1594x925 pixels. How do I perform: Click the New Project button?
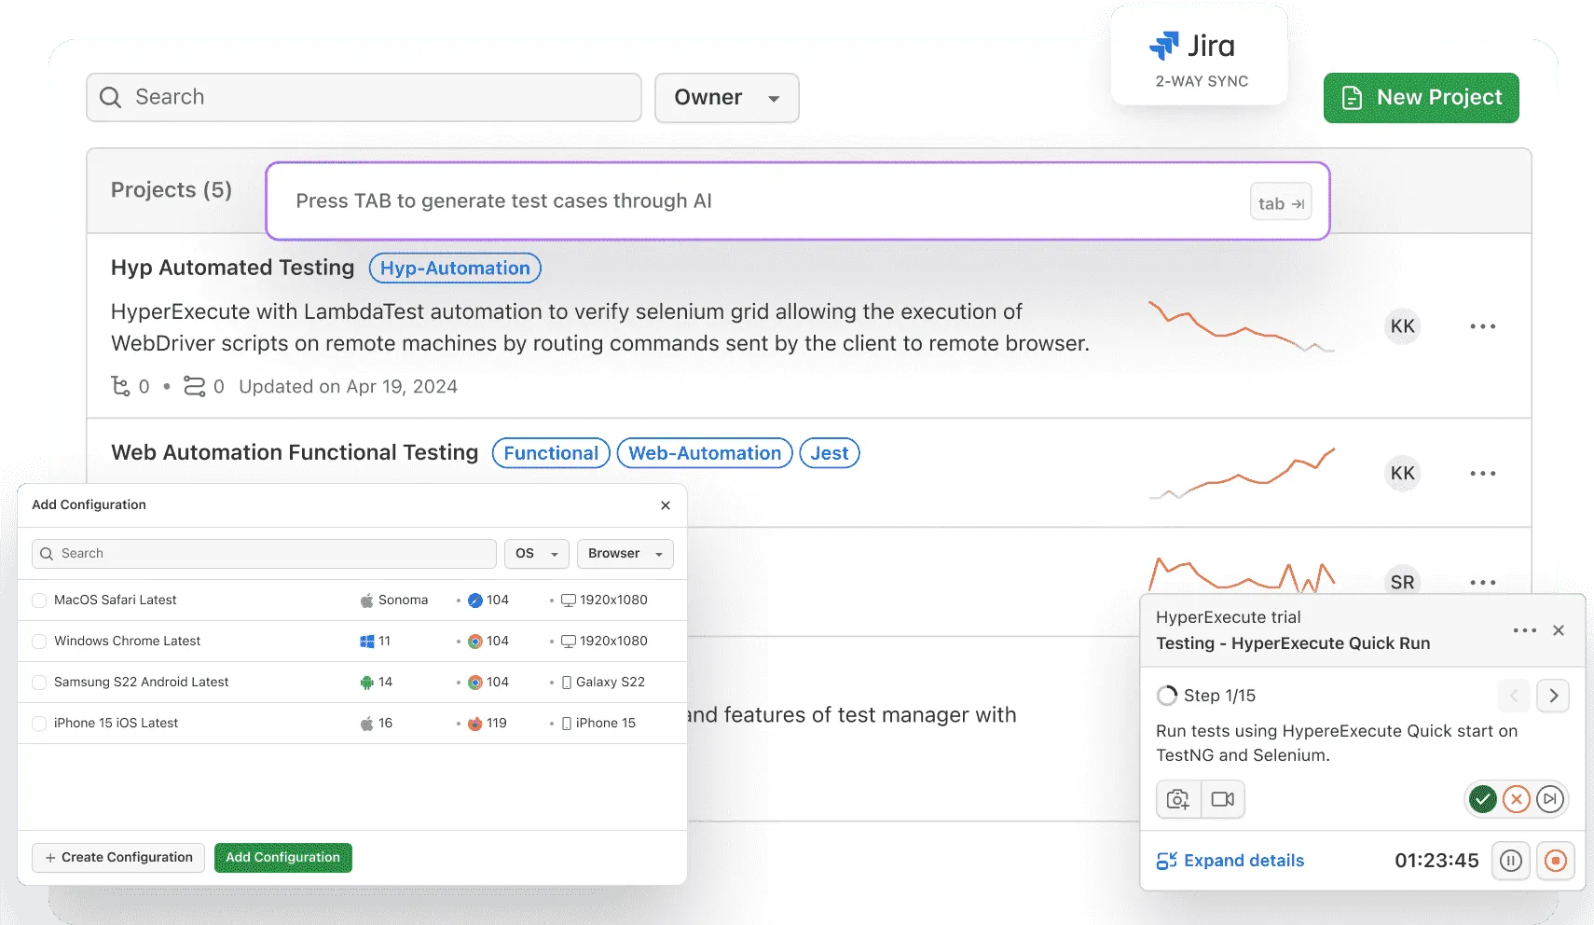(x=1421, y=98)
